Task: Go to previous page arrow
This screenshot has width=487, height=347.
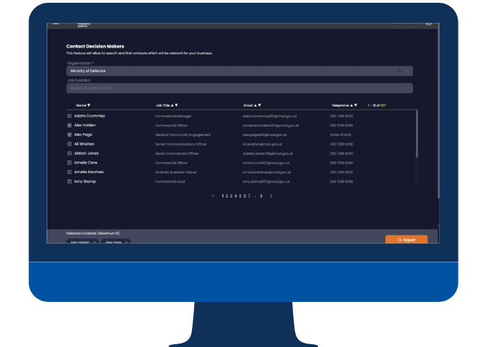Action: [x=213, y=196]
